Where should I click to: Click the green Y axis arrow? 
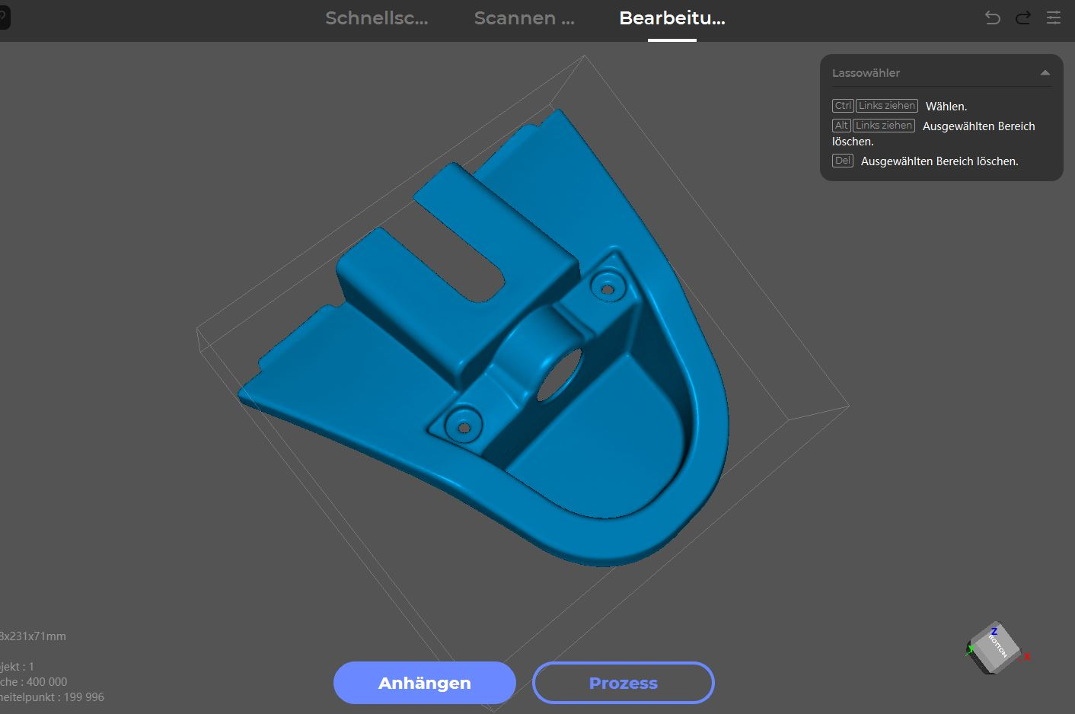971,649
